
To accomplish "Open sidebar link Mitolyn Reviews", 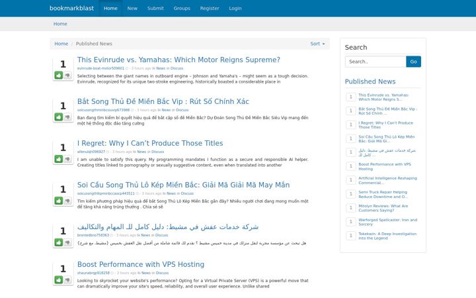I will tap(383, 209).
